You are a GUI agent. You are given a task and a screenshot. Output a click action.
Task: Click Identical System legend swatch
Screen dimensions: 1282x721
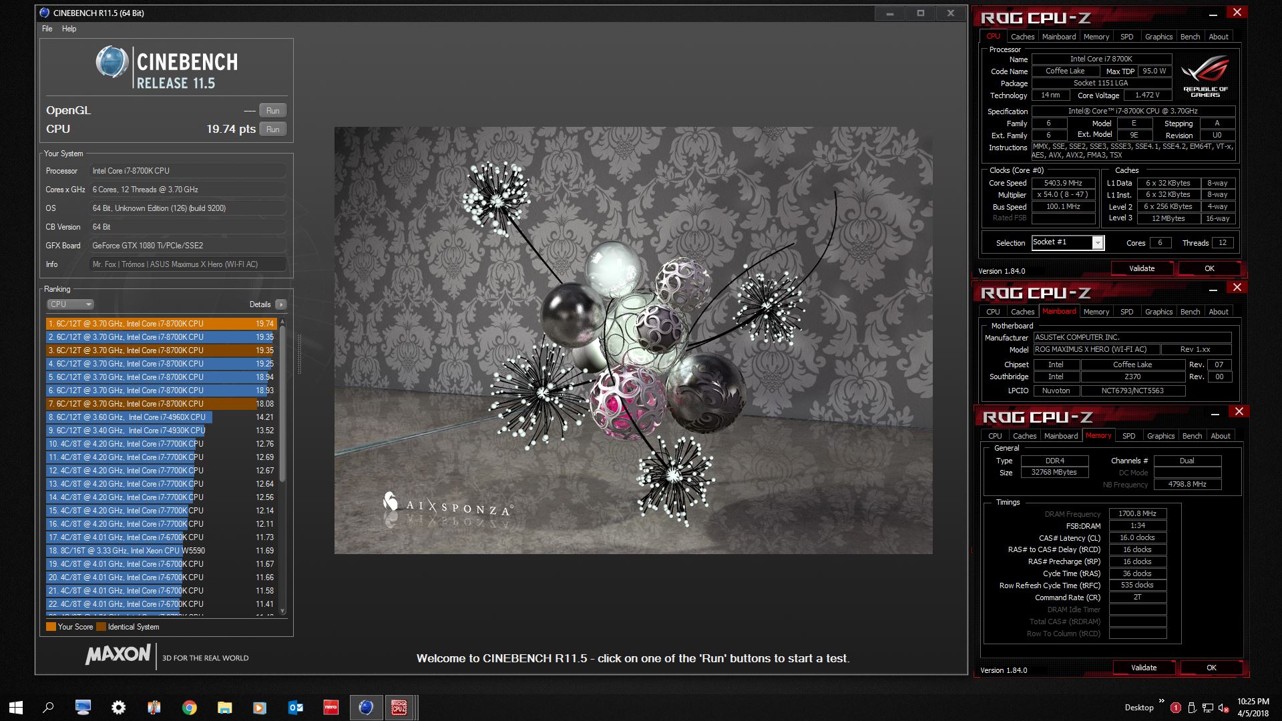point(101,627)
